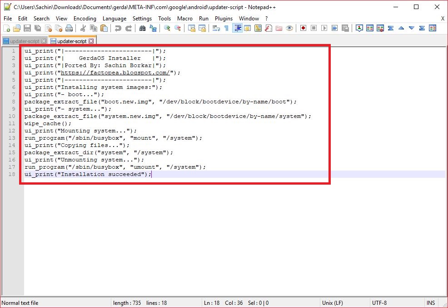Cut selection using scissors icon
This screenshot has height=308, width=448.
(83, 28)
